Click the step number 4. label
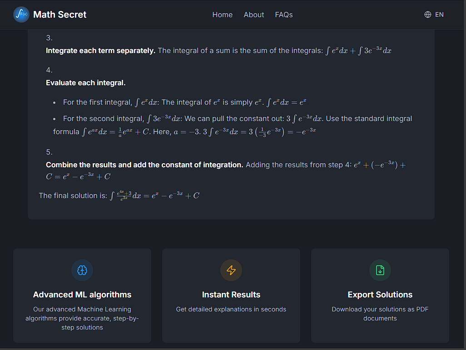Viewport: 466px width, 350px height. click(x=50, y=70)
